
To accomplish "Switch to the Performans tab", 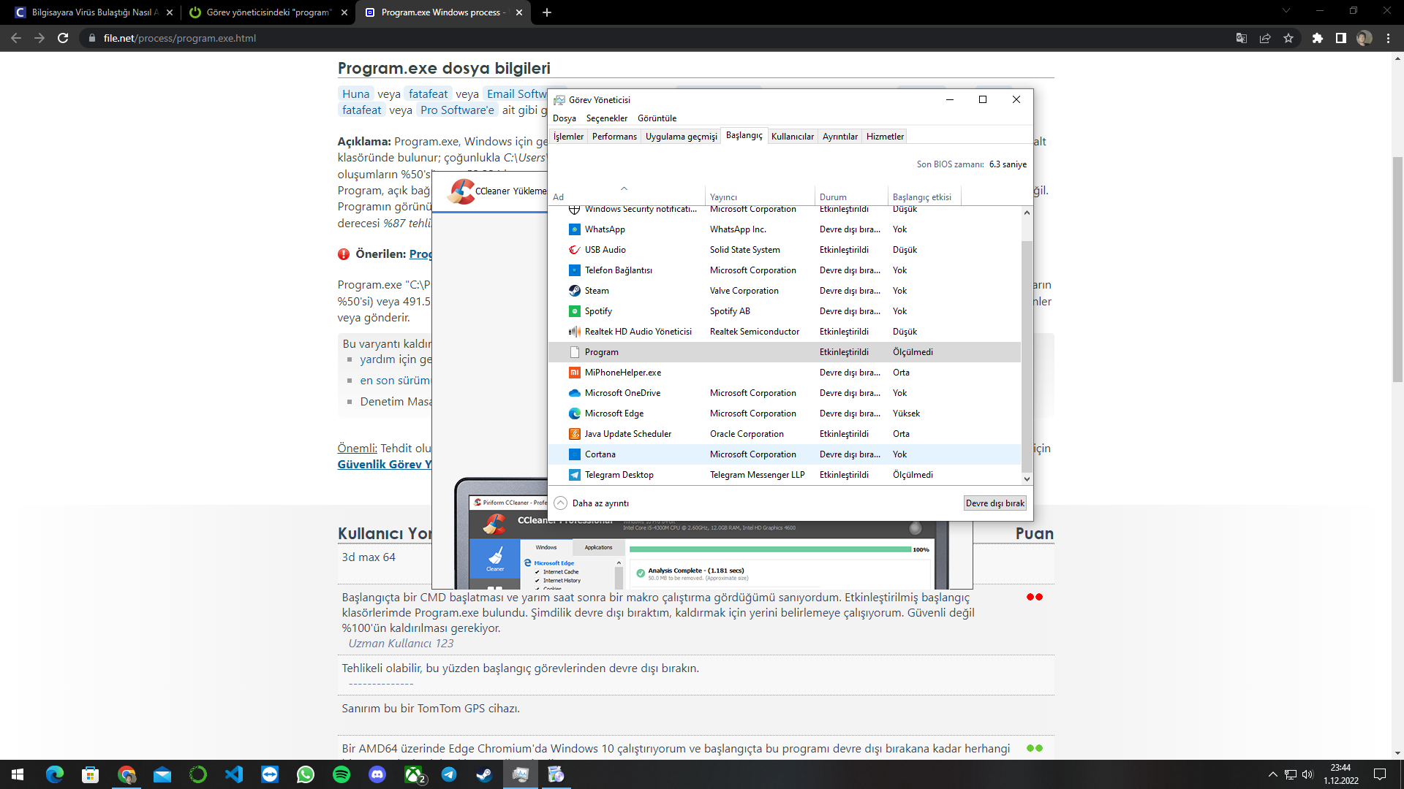I will tap(614, 137).
